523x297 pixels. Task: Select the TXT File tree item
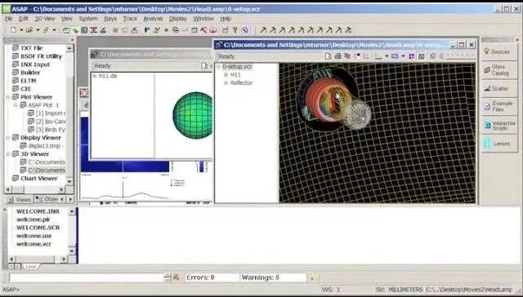pyautogui.click(x=31, y=48)
